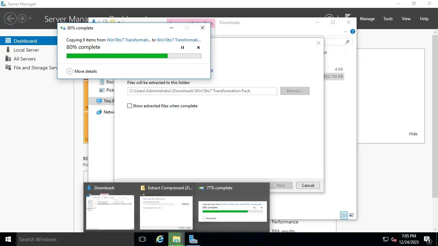Screen dimensions: 438x246
Task: Open Action Center notifications
Action: 427,239
